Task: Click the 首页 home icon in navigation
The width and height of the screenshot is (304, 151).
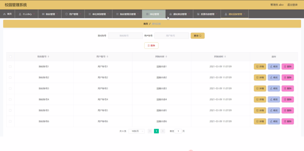Action: 4,14
